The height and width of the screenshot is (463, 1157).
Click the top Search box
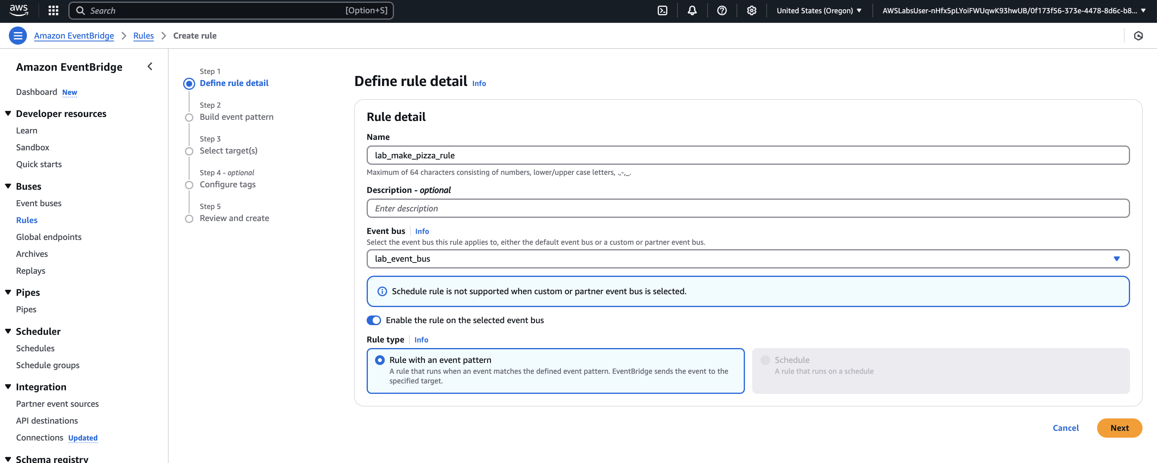click(231, 10)
